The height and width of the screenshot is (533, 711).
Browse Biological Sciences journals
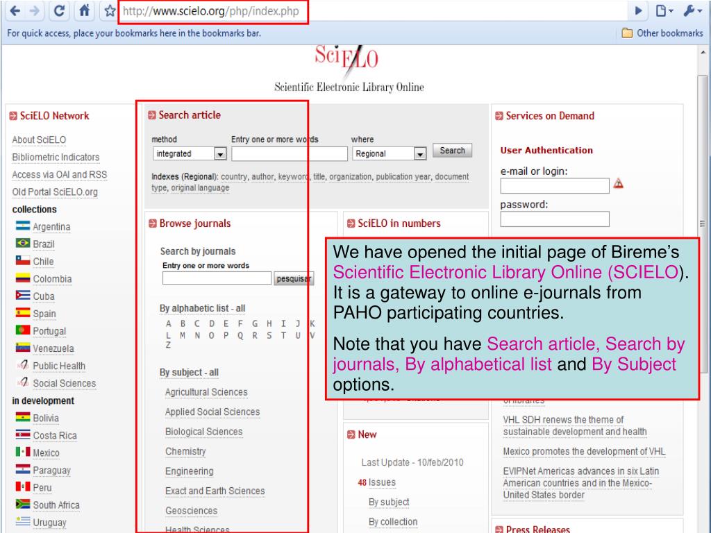click(x=203, y=432)
